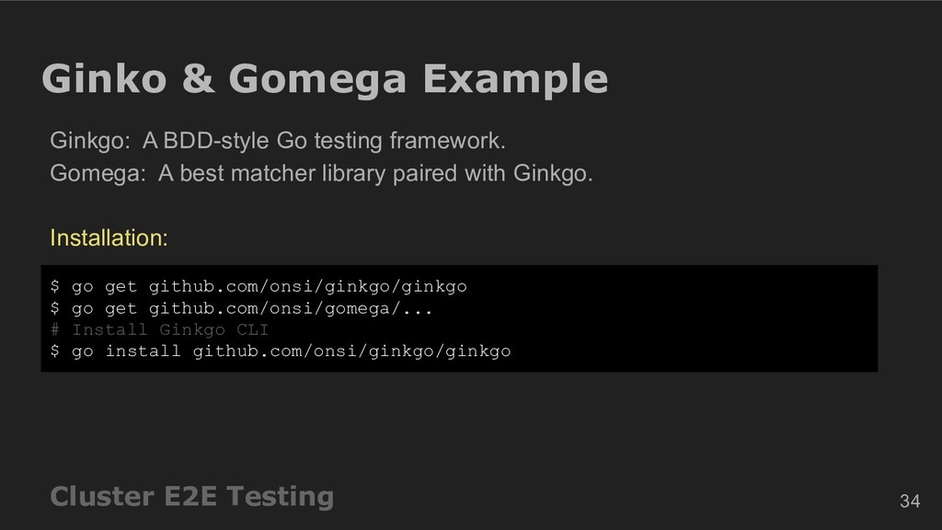
Task: Click empty area of black code block
Action: point(691,318)
